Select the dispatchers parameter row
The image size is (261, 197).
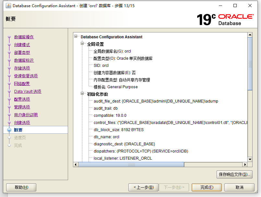[x=141, y=151]
